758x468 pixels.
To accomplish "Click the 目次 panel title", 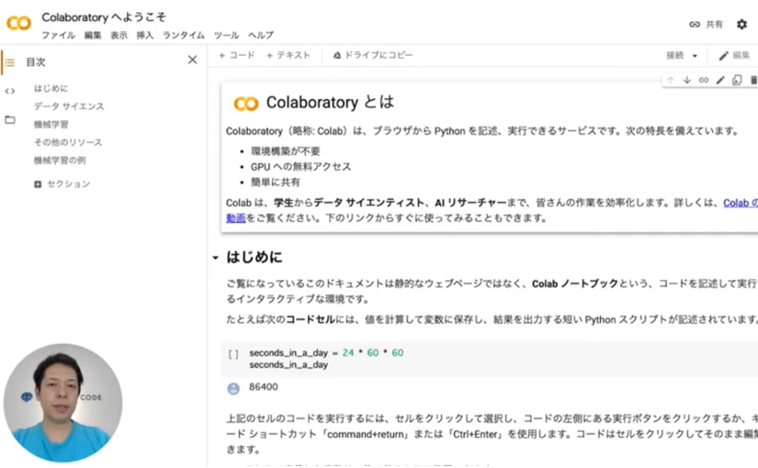I will coord(36,61).
